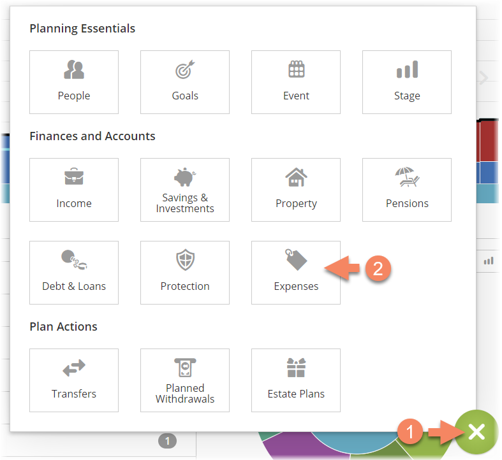
Task: Select the Estate Plans gift tile
Action: pos(296,380)
